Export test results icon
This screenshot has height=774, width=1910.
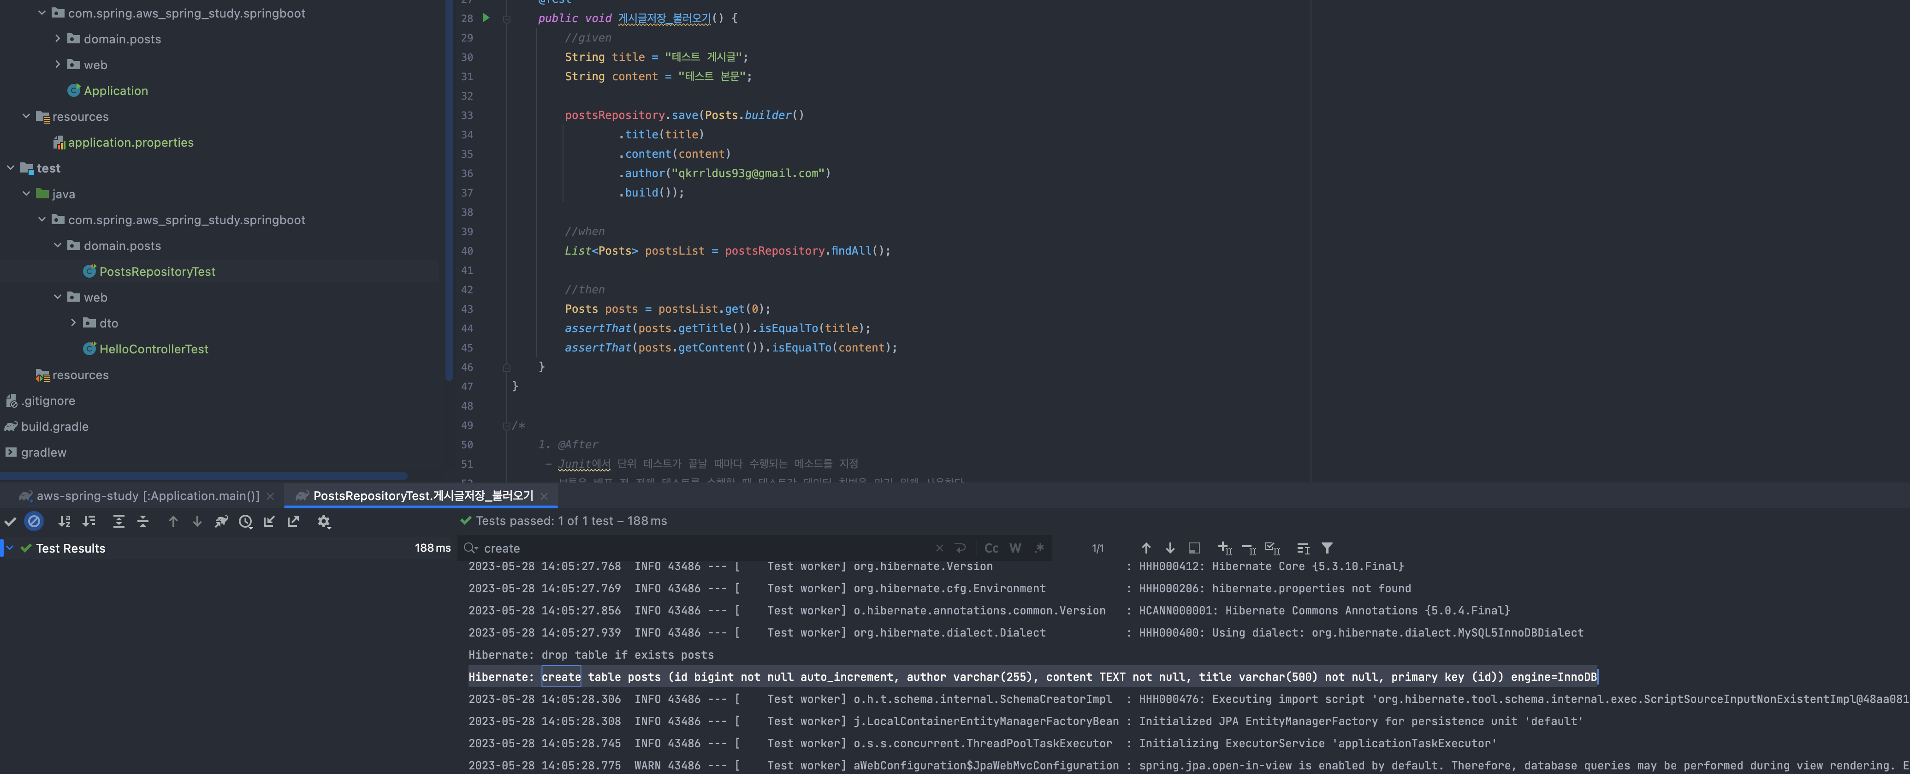click(x=294, y=522)
